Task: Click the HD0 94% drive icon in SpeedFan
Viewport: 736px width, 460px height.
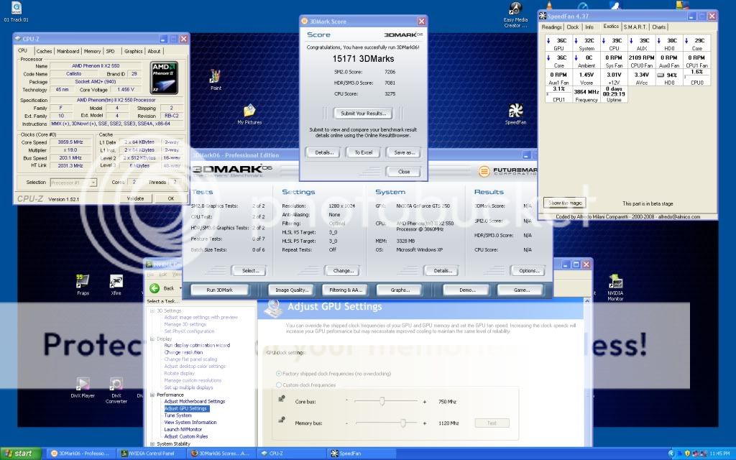Action: point(660,75)
